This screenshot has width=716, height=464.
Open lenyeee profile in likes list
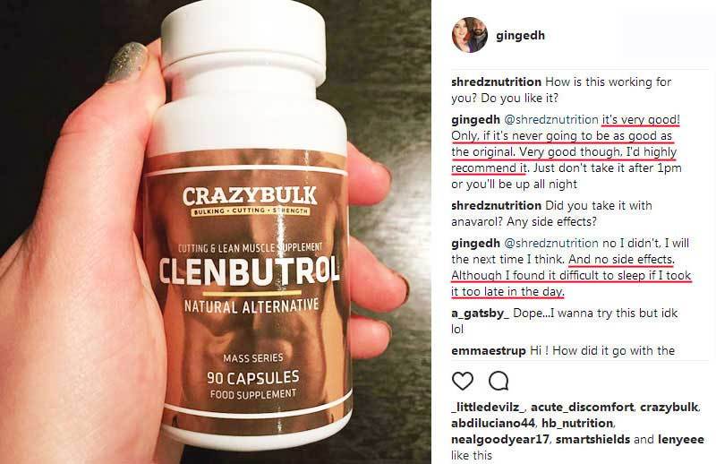[x=681, y=440]
